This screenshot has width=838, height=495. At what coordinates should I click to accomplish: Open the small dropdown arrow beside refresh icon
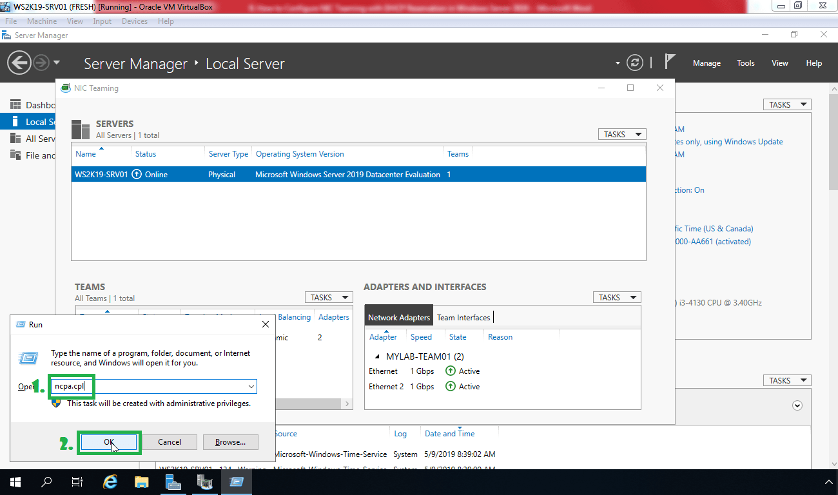(x=618, y=63)
